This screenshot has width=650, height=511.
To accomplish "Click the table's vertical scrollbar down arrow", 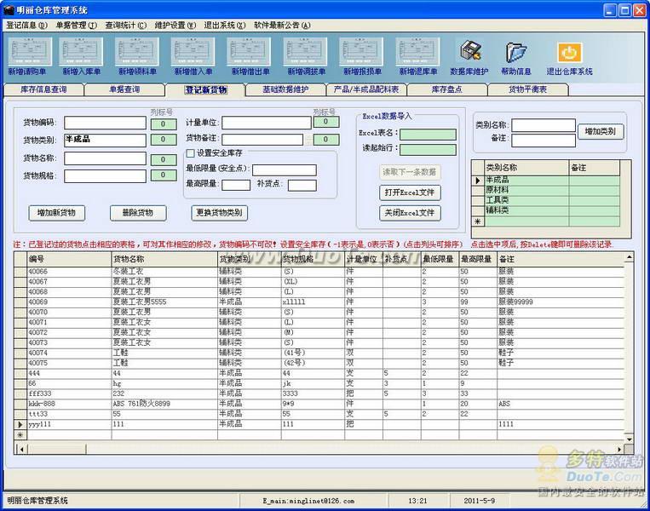I will (629, 439).
